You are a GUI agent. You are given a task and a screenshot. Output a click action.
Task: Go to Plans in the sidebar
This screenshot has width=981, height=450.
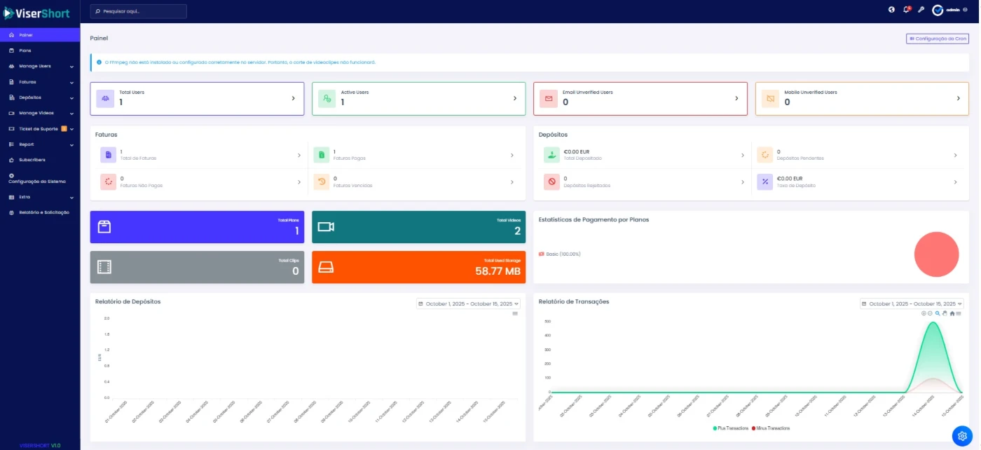coord(25,50)
